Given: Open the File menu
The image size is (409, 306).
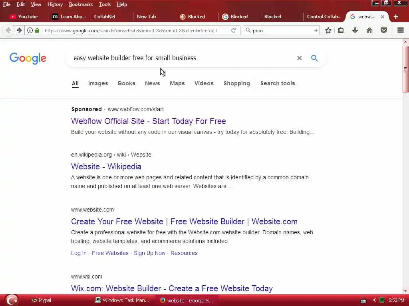Looking at the screenshot, I should (x=7, y=4).
